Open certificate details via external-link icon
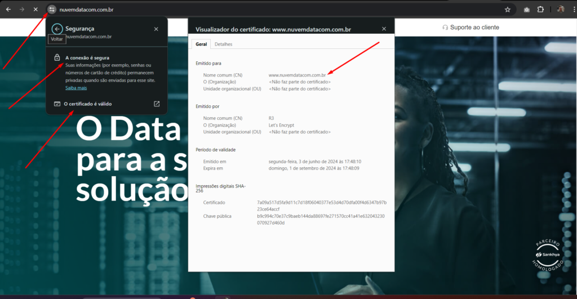Viewport: 577px width, 299px height. click(x=157, y=104)
